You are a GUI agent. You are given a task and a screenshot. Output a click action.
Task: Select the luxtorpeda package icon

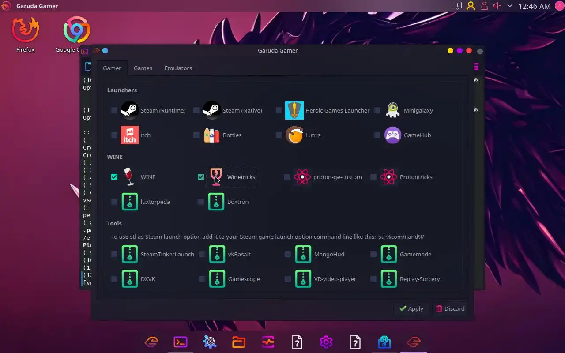[x=130, y=202]
